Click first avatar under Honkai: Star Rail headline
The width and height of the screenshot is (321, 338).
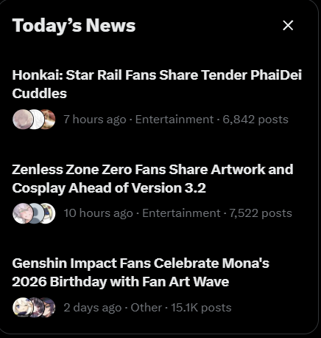coord(21,120)
